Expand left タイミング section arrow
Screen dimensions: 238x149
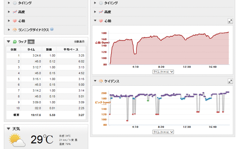click(x=9, y=3)
